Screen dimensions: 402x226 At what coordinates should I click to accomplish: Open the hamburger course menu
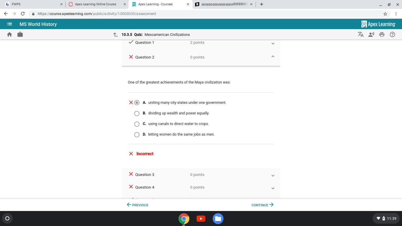[9, 24]
